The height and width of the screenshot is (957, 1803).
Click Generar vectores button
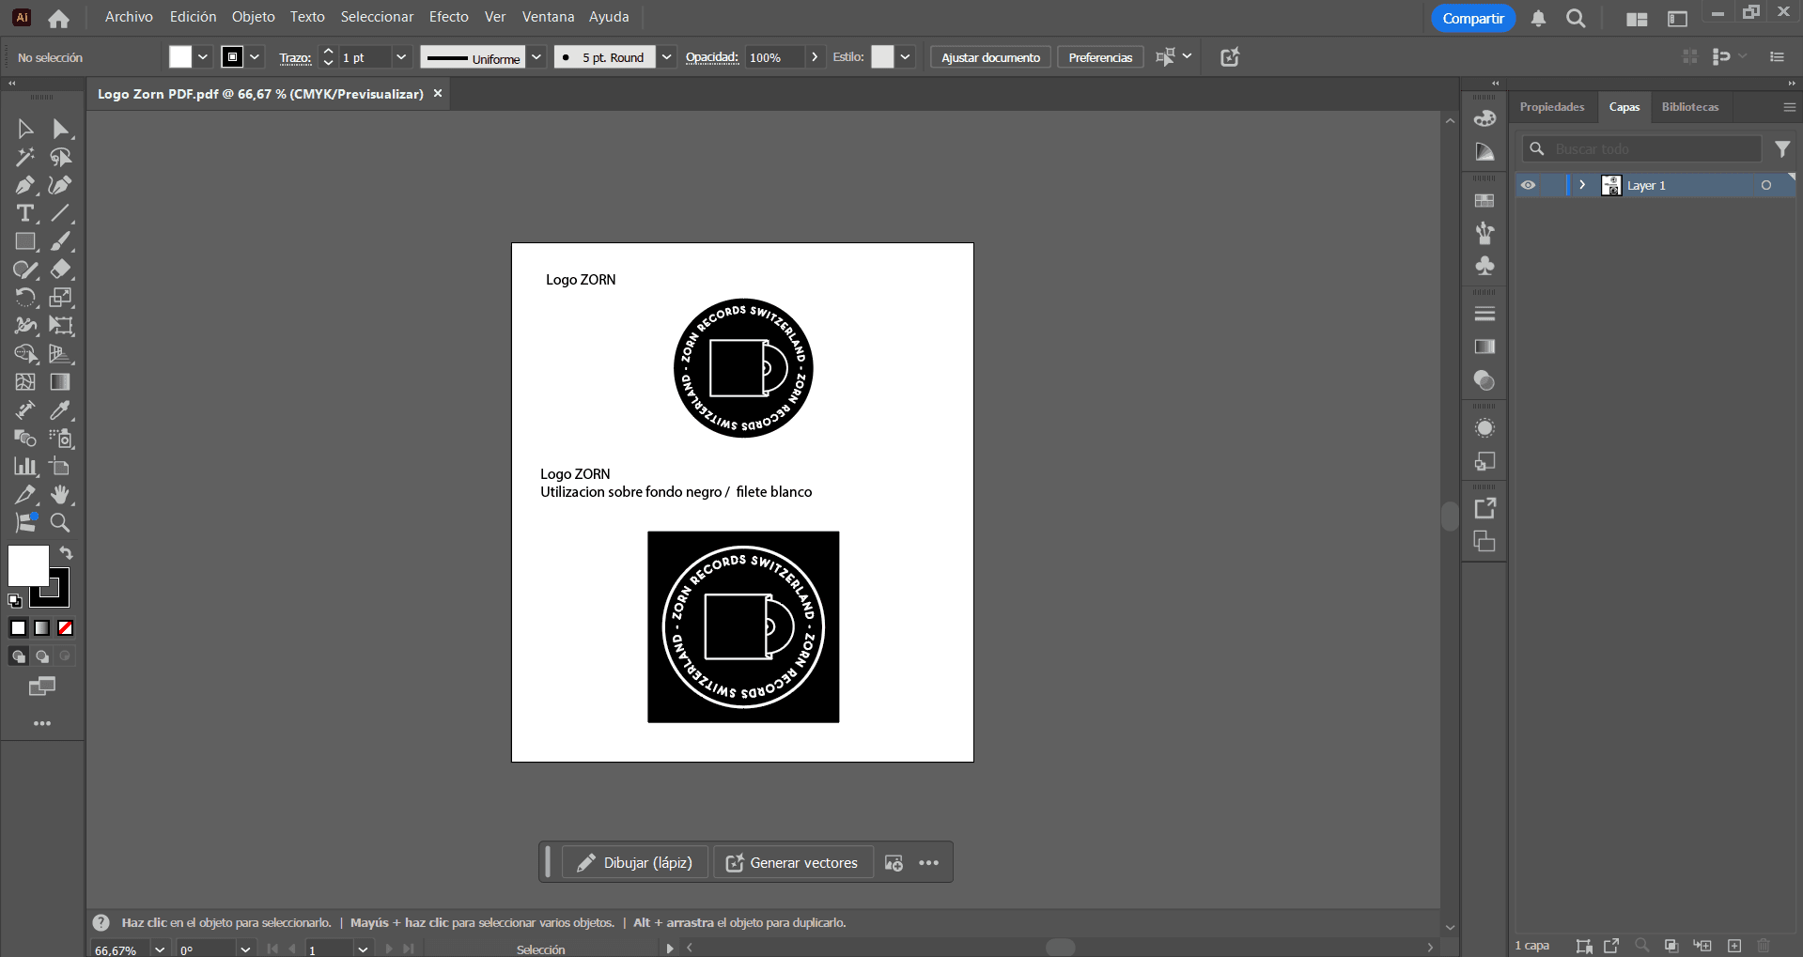[x=792, y=862]
